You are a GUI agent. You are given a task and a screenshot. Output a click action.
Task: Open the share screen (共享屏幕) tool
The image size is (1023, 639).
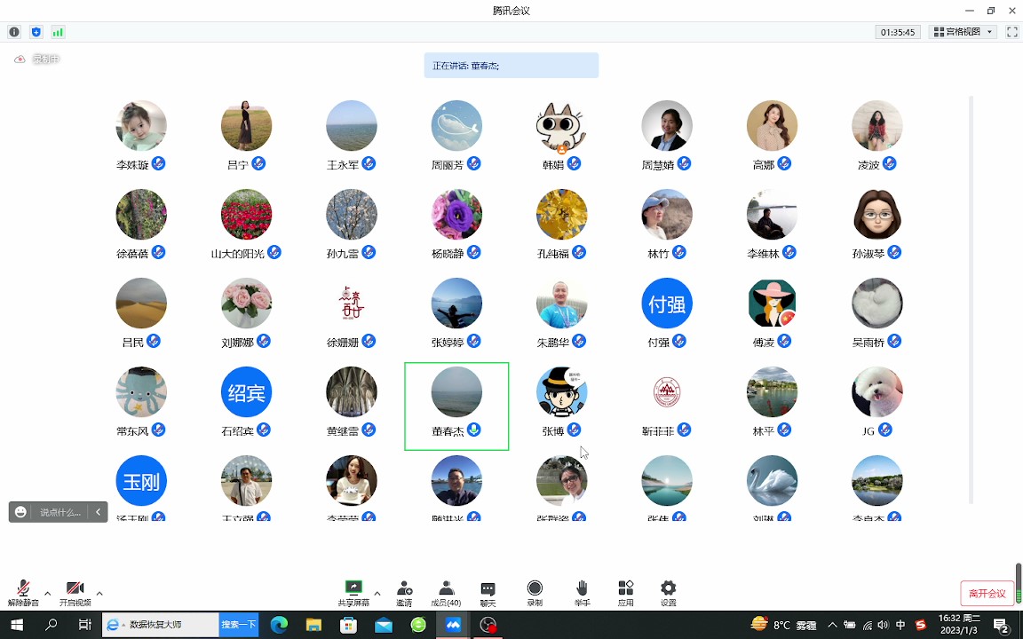click(353, 592)
